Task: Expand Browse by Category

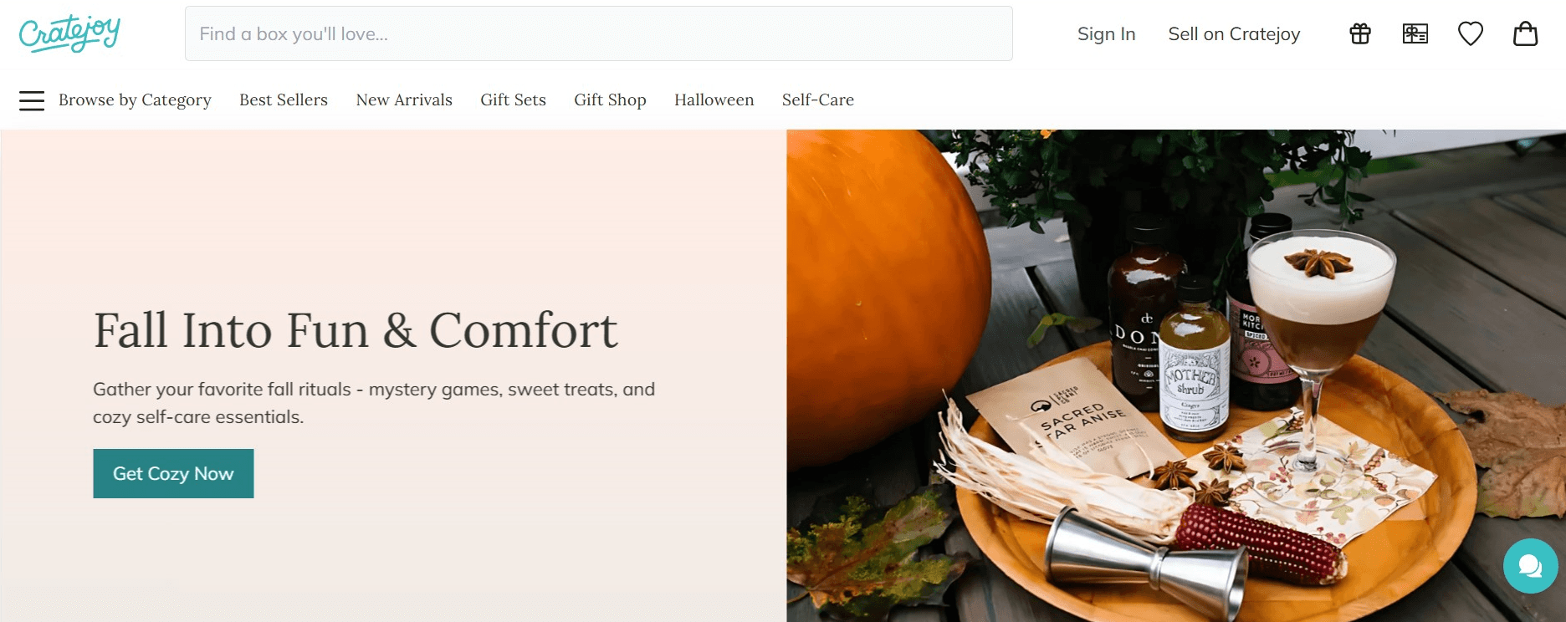Action: pyautogui.click(x=135, y=100)
